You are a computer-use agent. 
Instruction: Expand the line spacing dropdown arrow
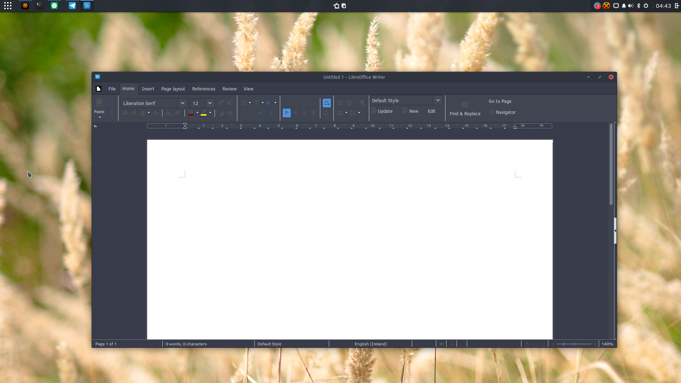pyautogui.click(x=346, y=113)
